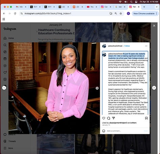Screen dimensions: 160x154
Task: Open Threads in the sidebar
Action: coord(10,141)
